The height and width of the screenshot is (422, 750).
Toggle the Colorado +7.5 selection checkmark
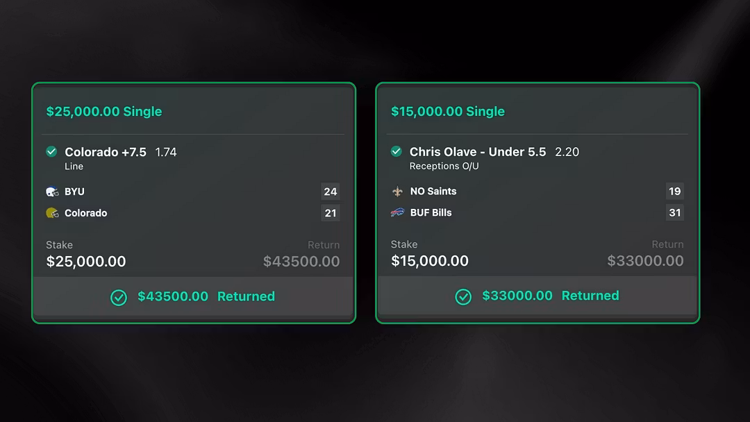51,151
